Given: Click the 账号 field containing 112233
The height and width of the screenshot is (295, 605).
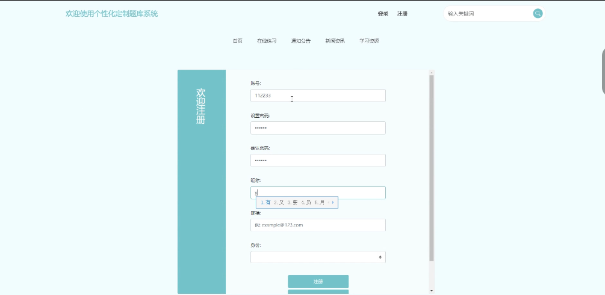Looking at the screenshot, I should coord(318,96).
